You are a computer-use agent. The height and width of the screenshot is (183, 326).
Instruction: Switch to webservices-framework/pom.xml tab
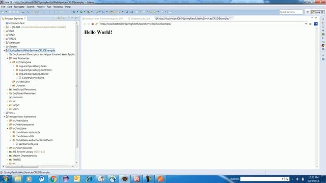pos(104,18)
